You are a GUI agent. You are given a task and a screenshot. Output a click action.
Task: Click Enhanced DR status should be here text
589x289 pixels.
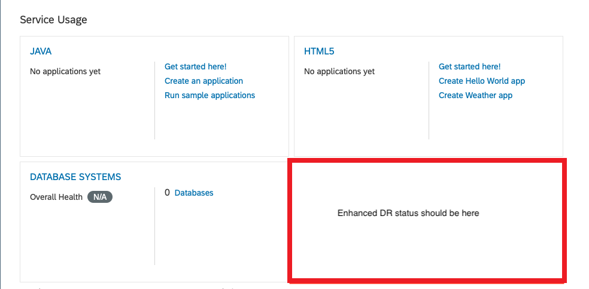pyautogui.click(x=408, y=213)
